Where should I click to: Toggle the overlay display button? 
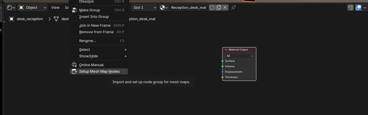coord(359,8)
